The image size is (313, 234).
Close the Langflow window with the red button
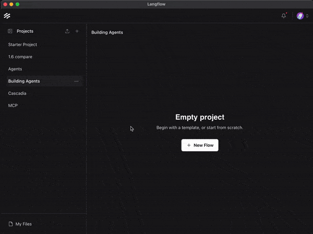pyautogui.click(x=5, y=4)
